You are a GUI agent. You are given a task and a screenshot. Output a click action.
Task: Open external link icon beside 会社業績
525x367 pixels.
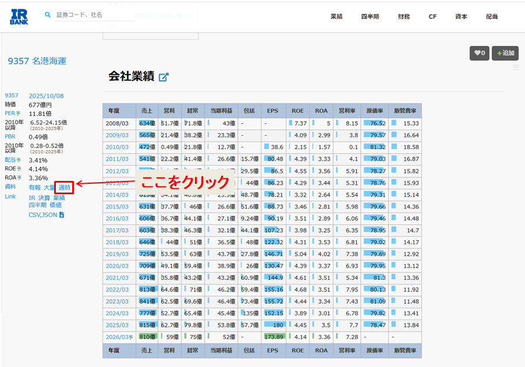[164, 77]
